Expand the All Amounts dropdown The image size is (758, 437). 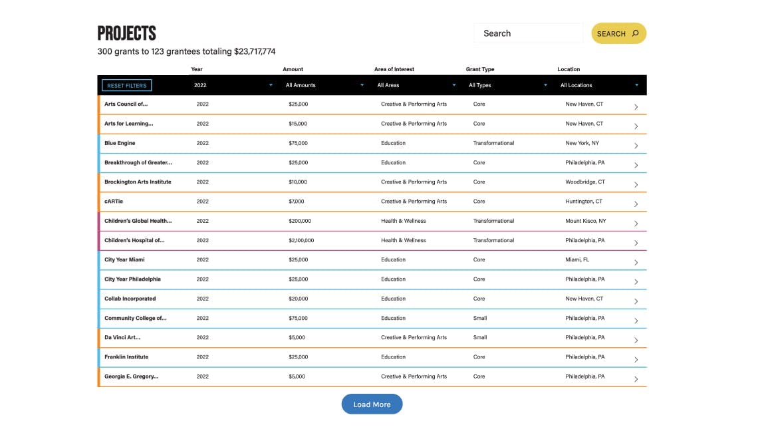324,85
